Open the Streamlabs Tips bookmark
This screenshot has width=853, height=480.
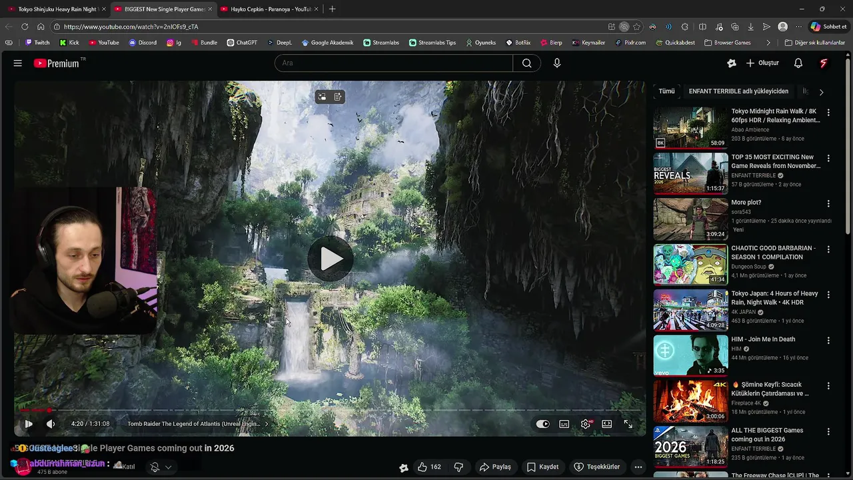click(432, 43)
